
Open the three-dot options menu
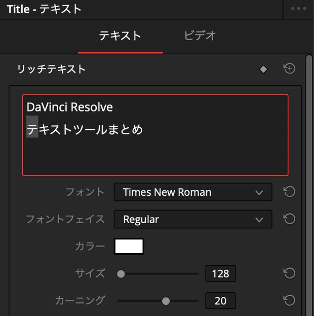[x=298, y=9]
